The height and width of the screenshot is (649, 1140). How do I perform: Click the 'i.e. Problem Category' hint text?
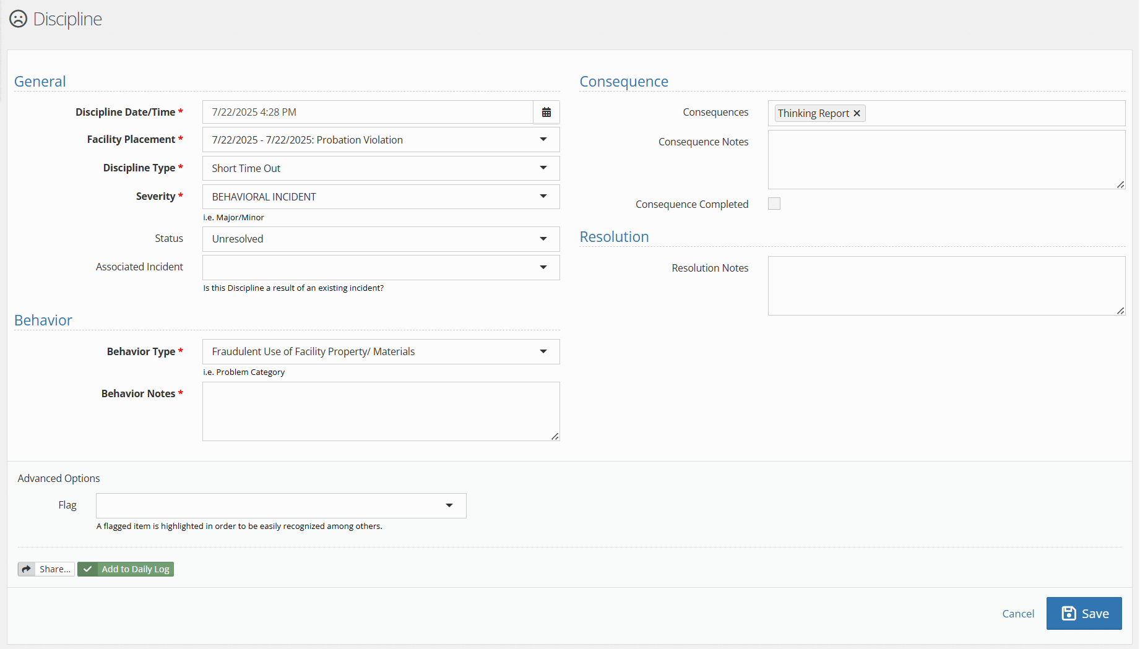[x=244, y=372]
